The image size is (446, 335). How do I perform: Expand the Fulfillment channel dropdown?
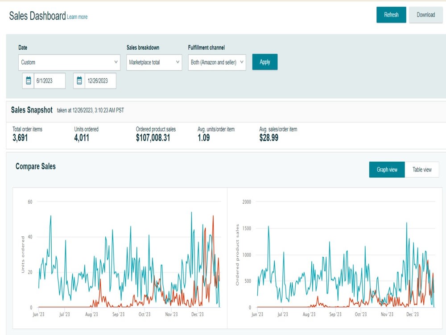point(217,63)
